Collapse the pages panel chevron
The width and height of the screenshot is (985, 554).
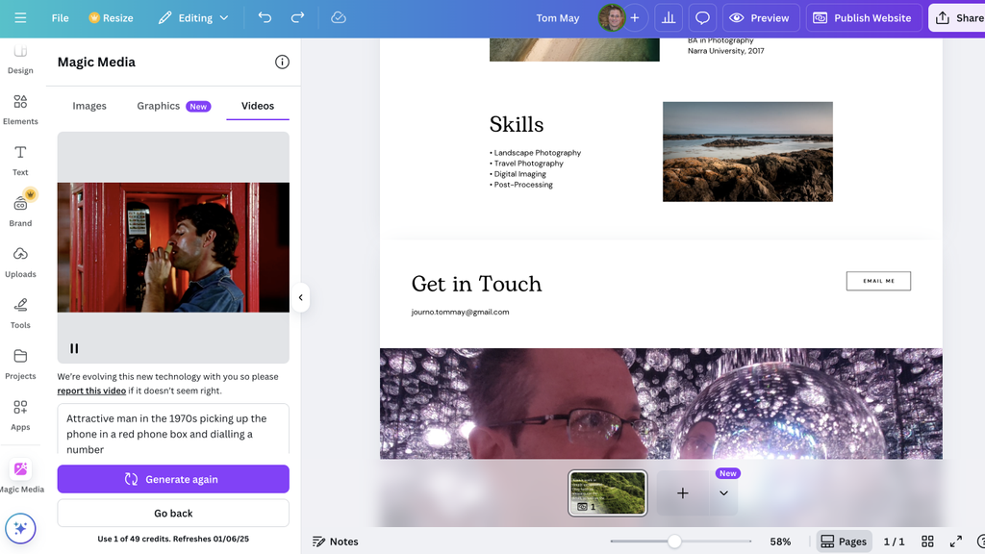(x=723, y=492)
